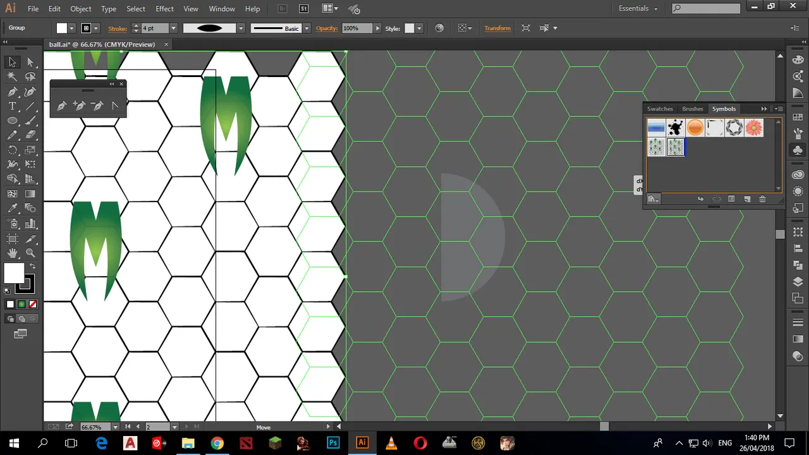
Task: Click the Stroke label link
Action: pos(118,28)
